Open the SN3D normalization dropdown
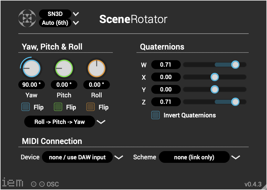 click(59, 14)
